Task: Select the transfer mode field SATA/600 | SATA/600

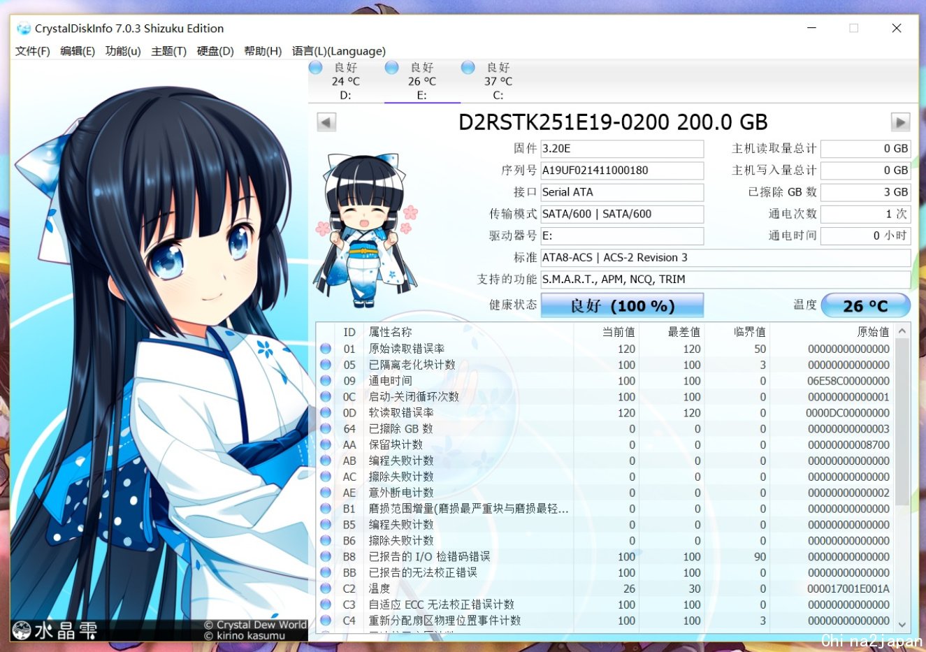Action: (622, 214)
